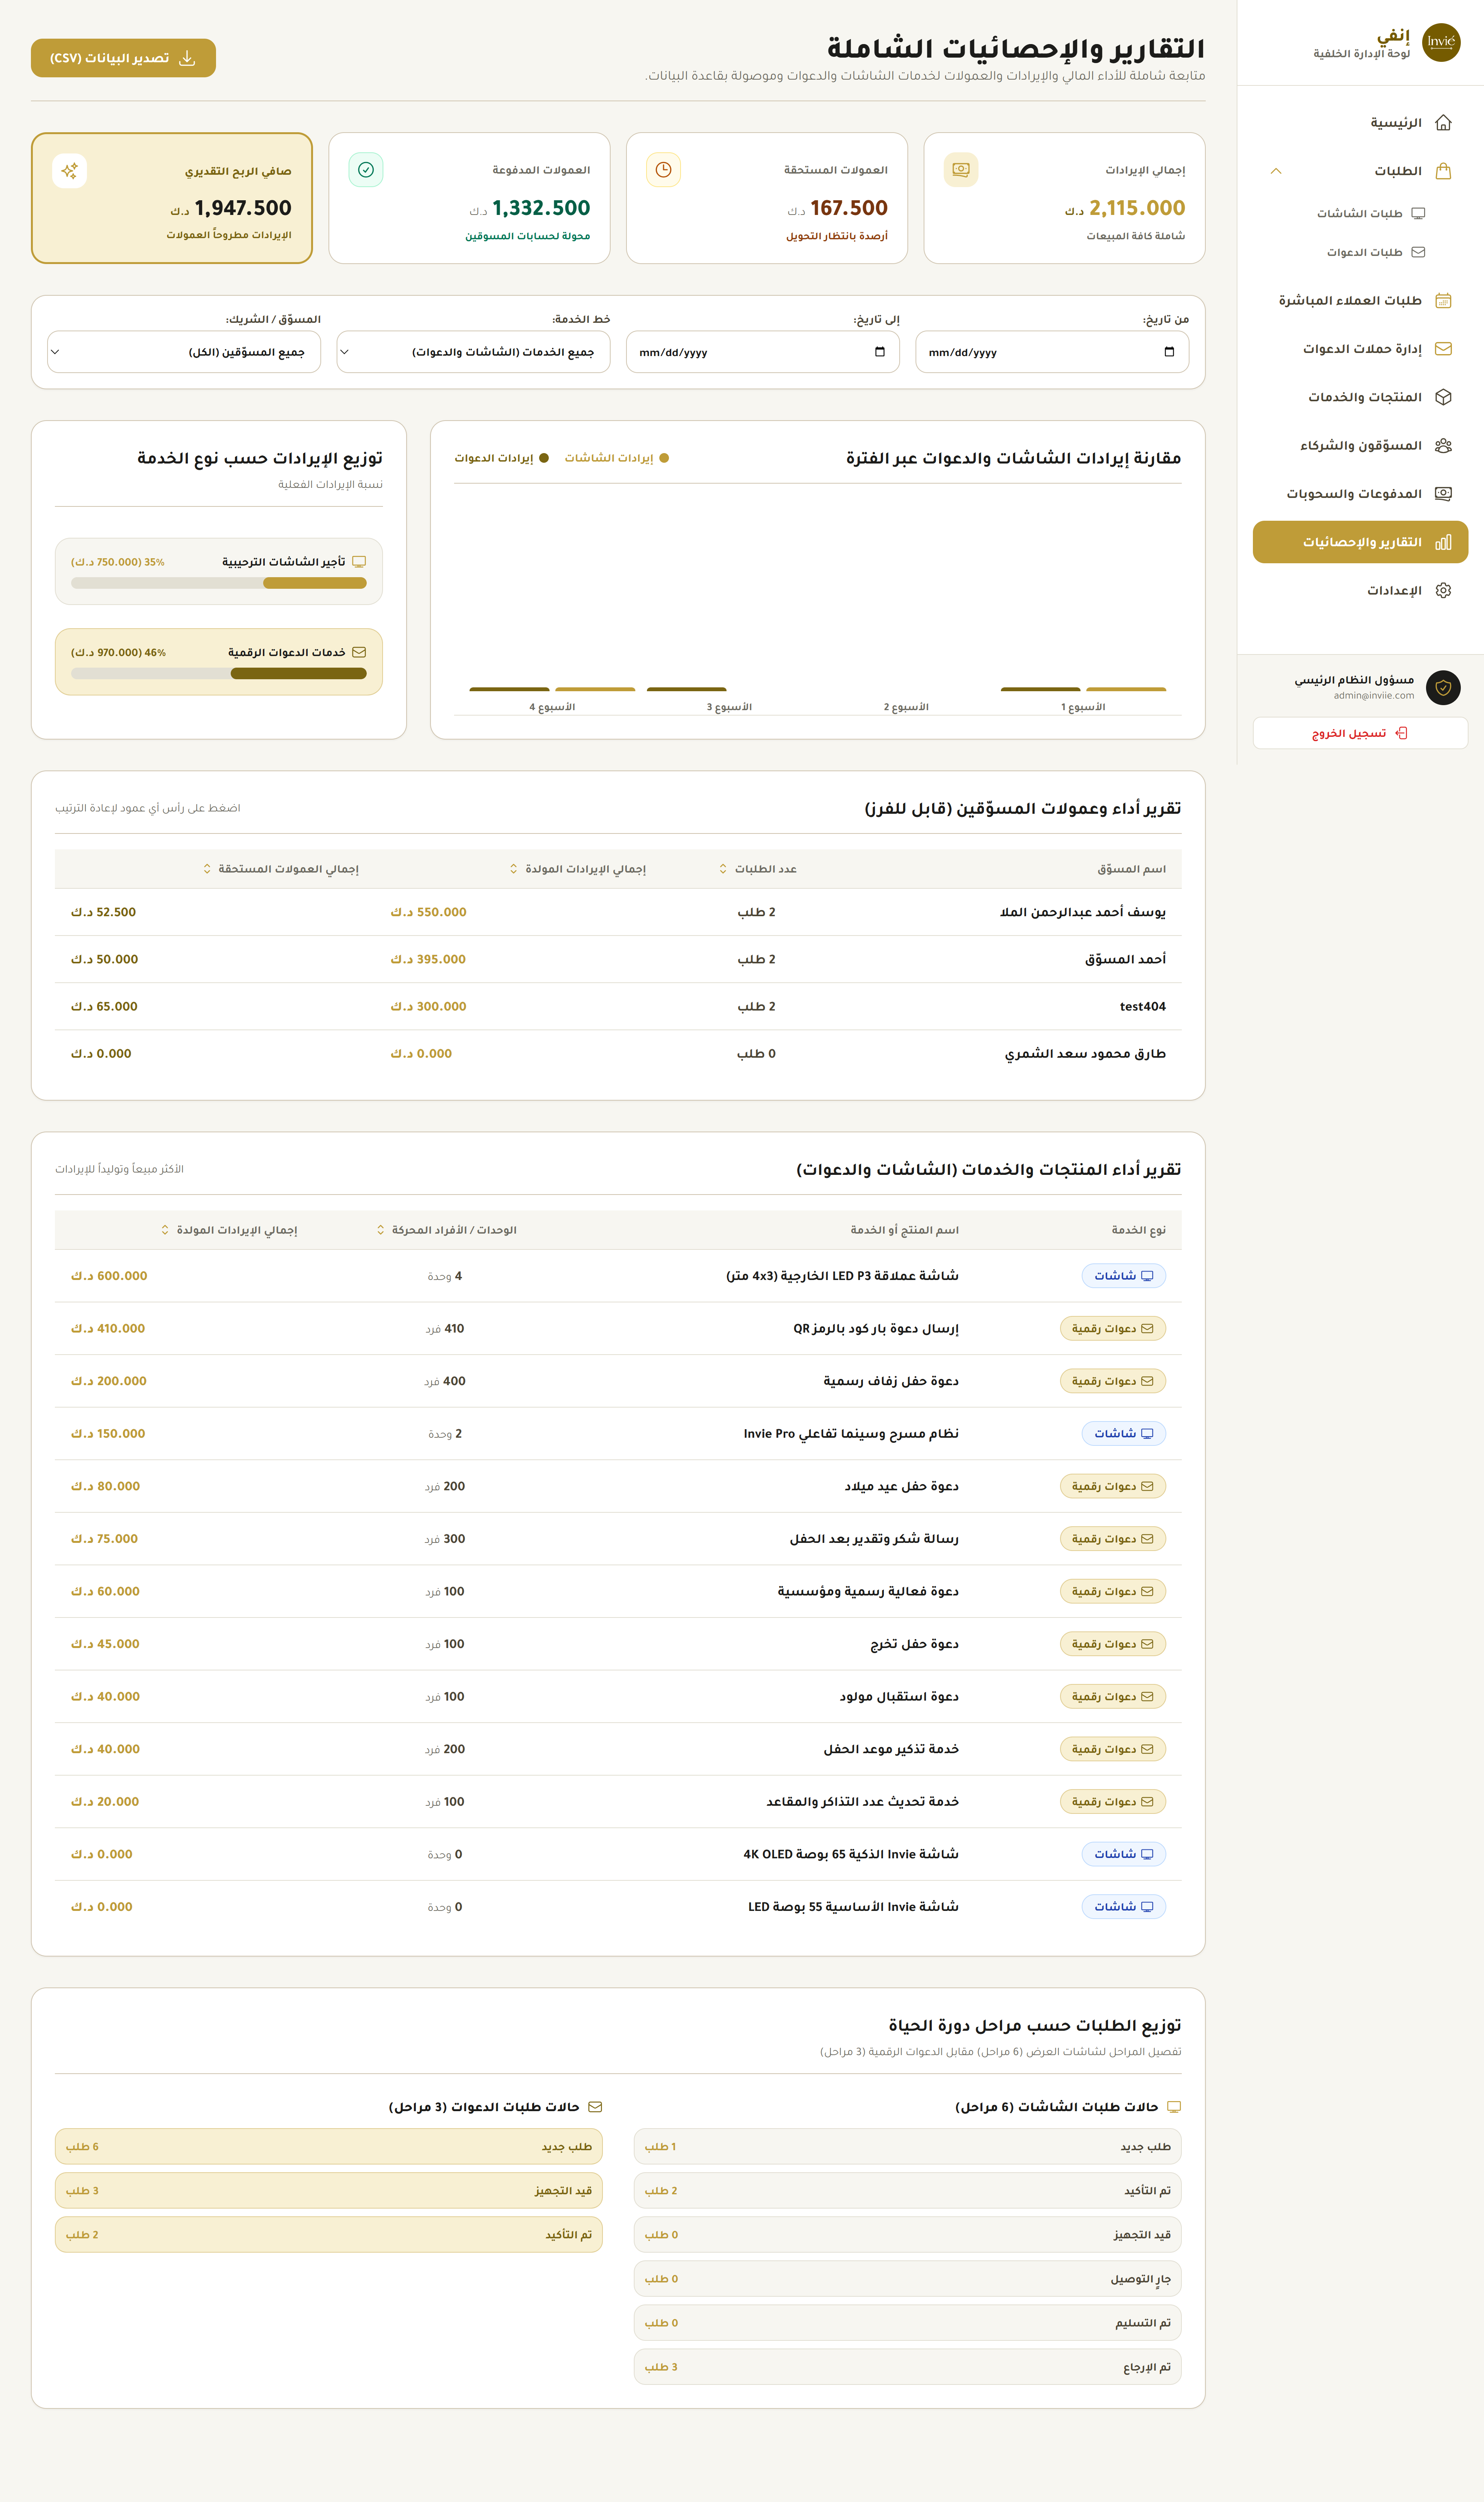Click product name دعوة استقبال مولود
The height and width of the screenshot is (2502, 1484).
click(899, 1697)
